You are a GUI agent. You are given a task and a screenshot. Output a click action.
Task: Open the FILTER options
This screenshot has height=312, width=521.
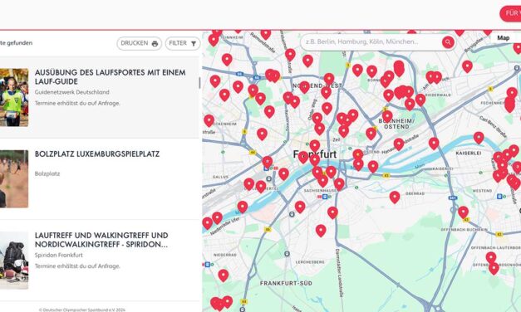tap(183, 43)
